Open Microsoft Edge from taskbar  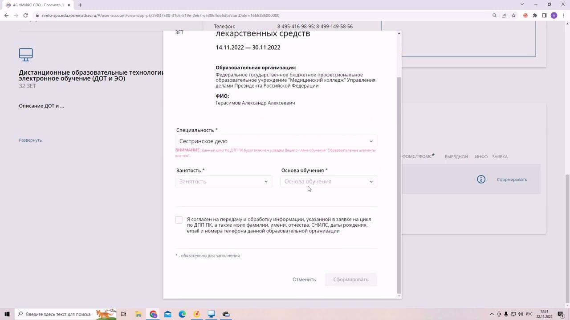coord(182,314)
